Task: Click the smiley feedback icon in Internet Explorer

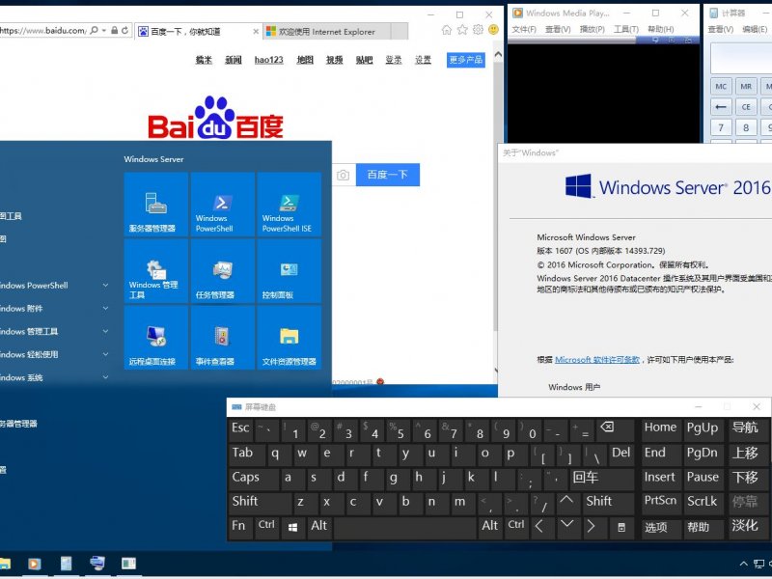Action: point(493,30)
